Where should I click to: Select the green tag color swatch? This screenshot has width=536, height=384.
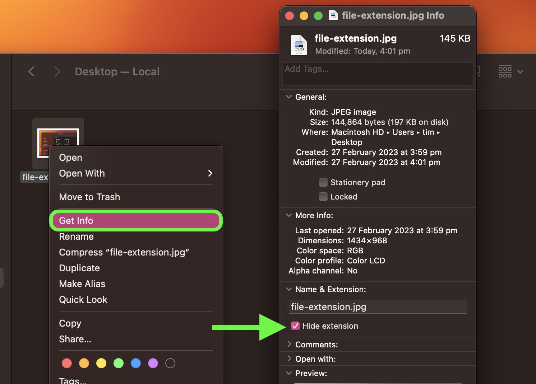click(x=119, y=363)
